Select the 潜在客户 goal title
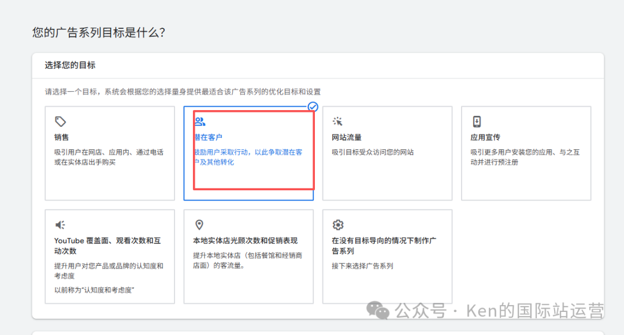The image size is (624, 335). tap(208, 137)
